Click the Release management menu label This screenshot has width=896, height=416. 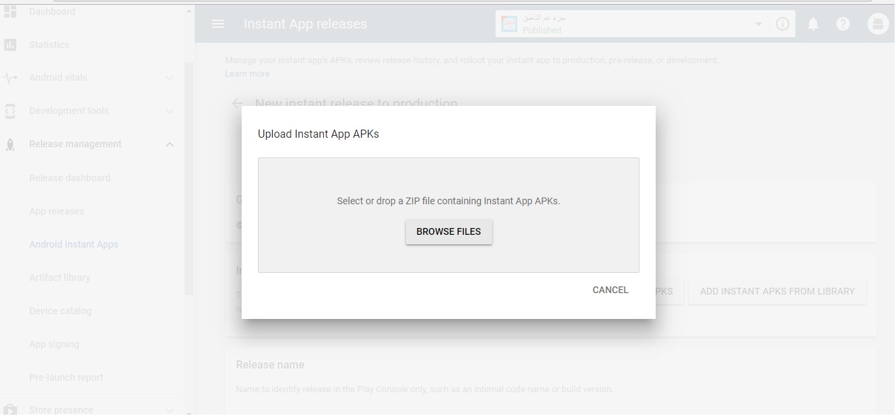coord(75,144)
